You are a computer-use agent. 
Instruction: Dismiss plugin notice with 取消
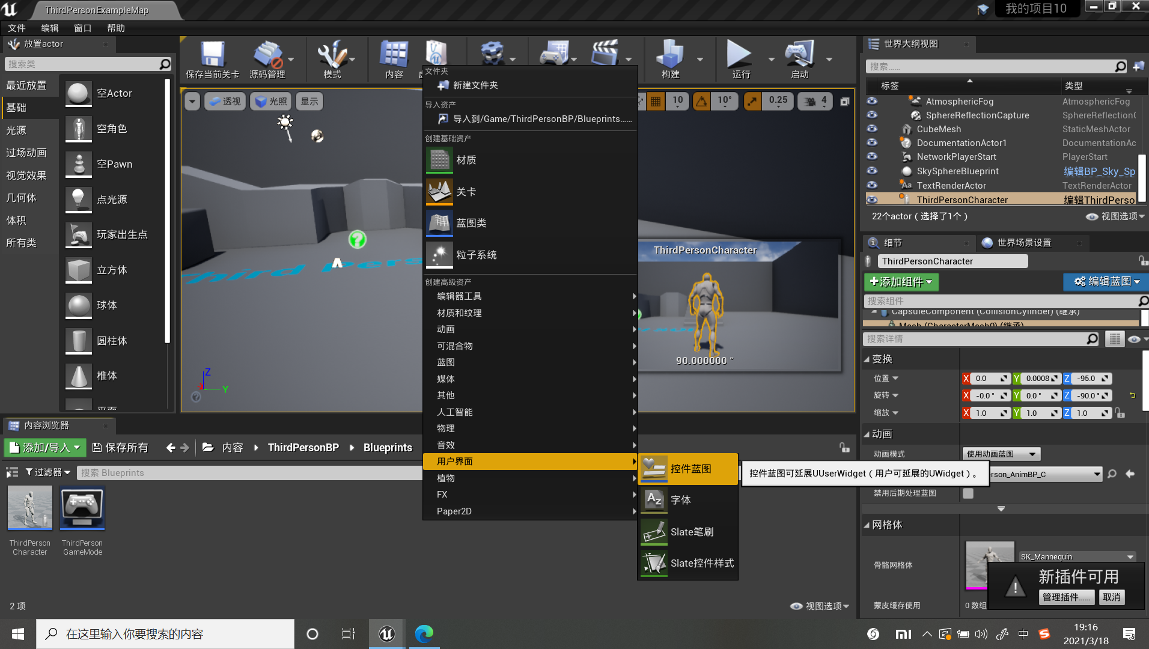[x=1111, y=597]
